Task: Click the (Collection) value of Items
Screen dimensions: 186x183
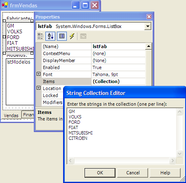Action: 118,81
